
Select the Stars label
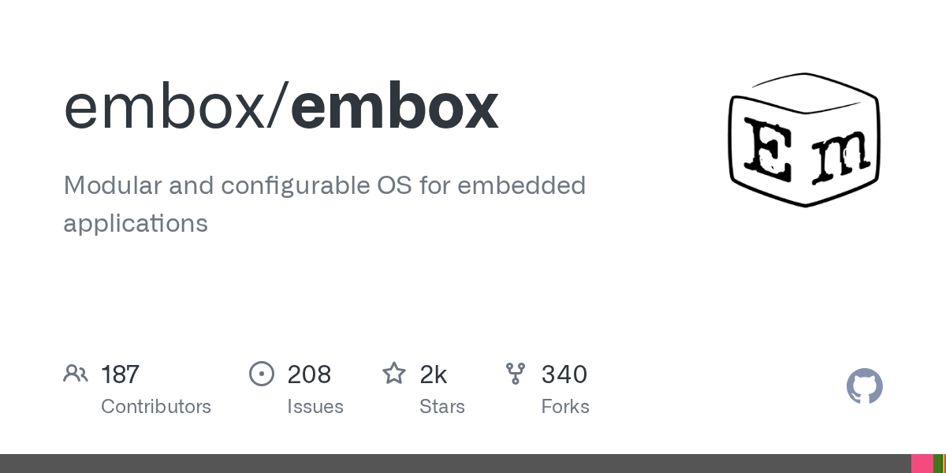442,407
